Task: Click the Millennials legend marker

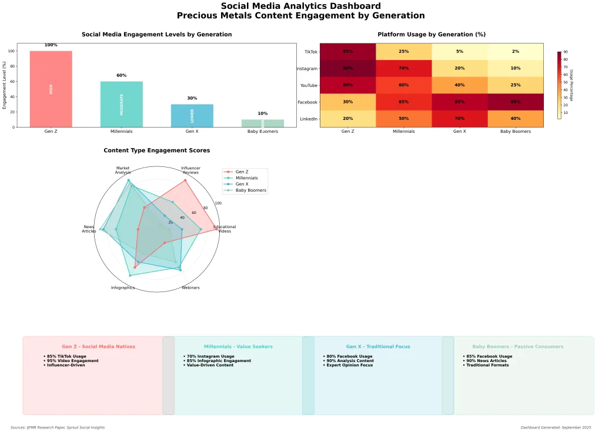Action: tap(229, 178)
